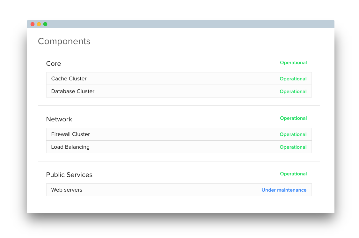The image size is (359, 238).
Task: Select the Core group title
Action: coord(54,64)
